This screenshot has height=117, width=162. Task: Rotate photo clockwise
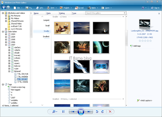[103, 112]
